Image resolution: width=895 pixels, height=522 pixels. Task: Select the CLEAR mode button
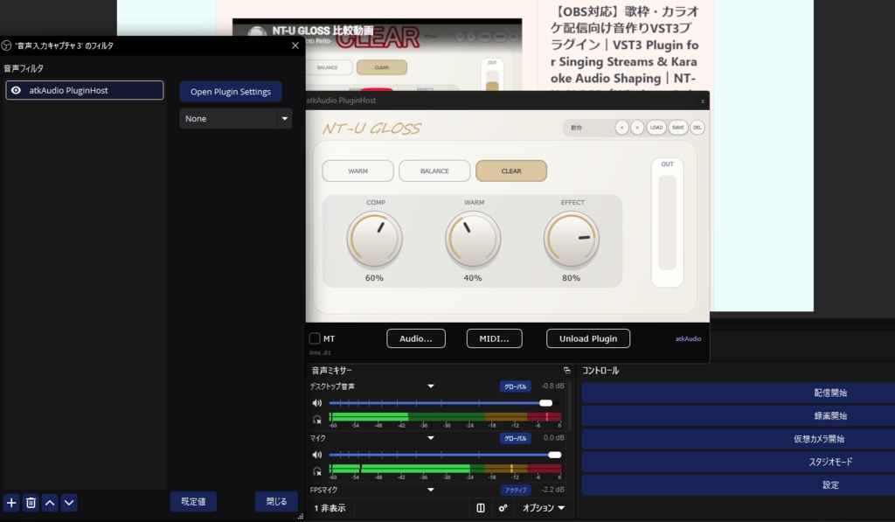click(510, 171)
